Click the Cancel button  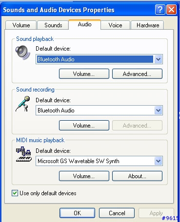(117, 213)
